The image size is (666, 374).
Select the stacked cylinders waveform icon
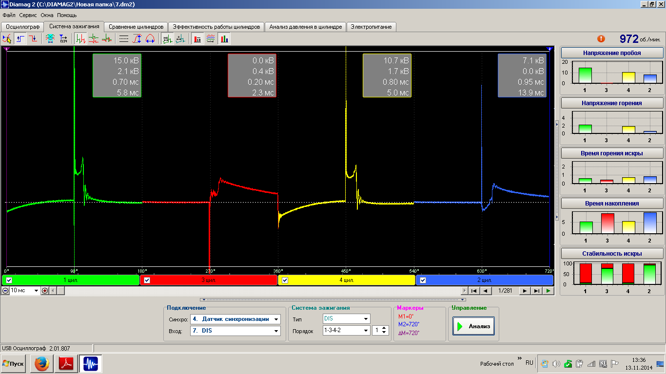click(94, 39)
